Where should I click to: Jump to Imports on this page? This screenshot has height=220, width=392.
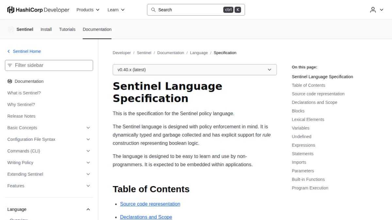pyautogui.click(x=299, y=162)
